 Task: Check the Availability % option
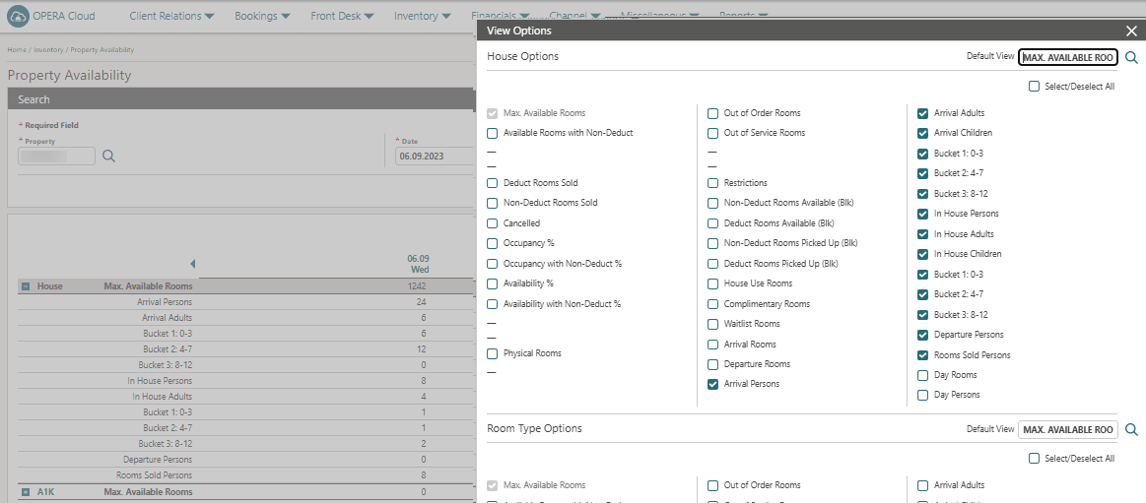493,283
